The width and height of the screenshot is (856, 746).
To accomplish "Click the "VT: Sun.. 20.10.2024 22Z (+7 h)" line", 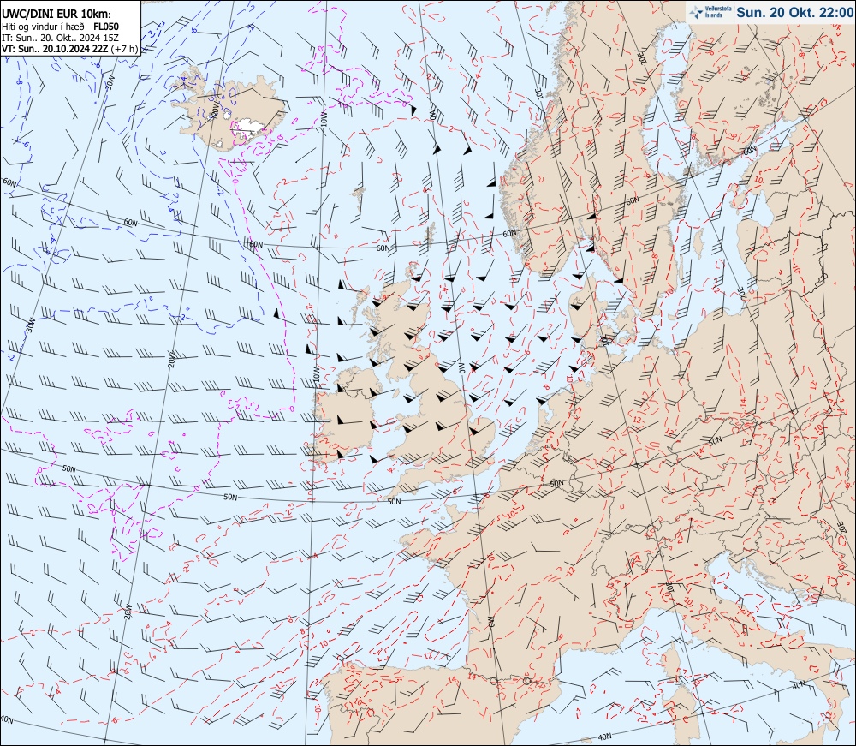I will point(70,49).
